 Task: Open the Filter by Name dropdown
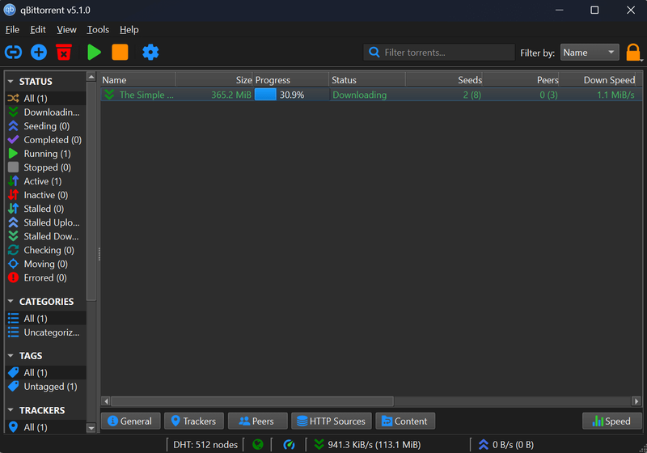(x=590, y=53)
